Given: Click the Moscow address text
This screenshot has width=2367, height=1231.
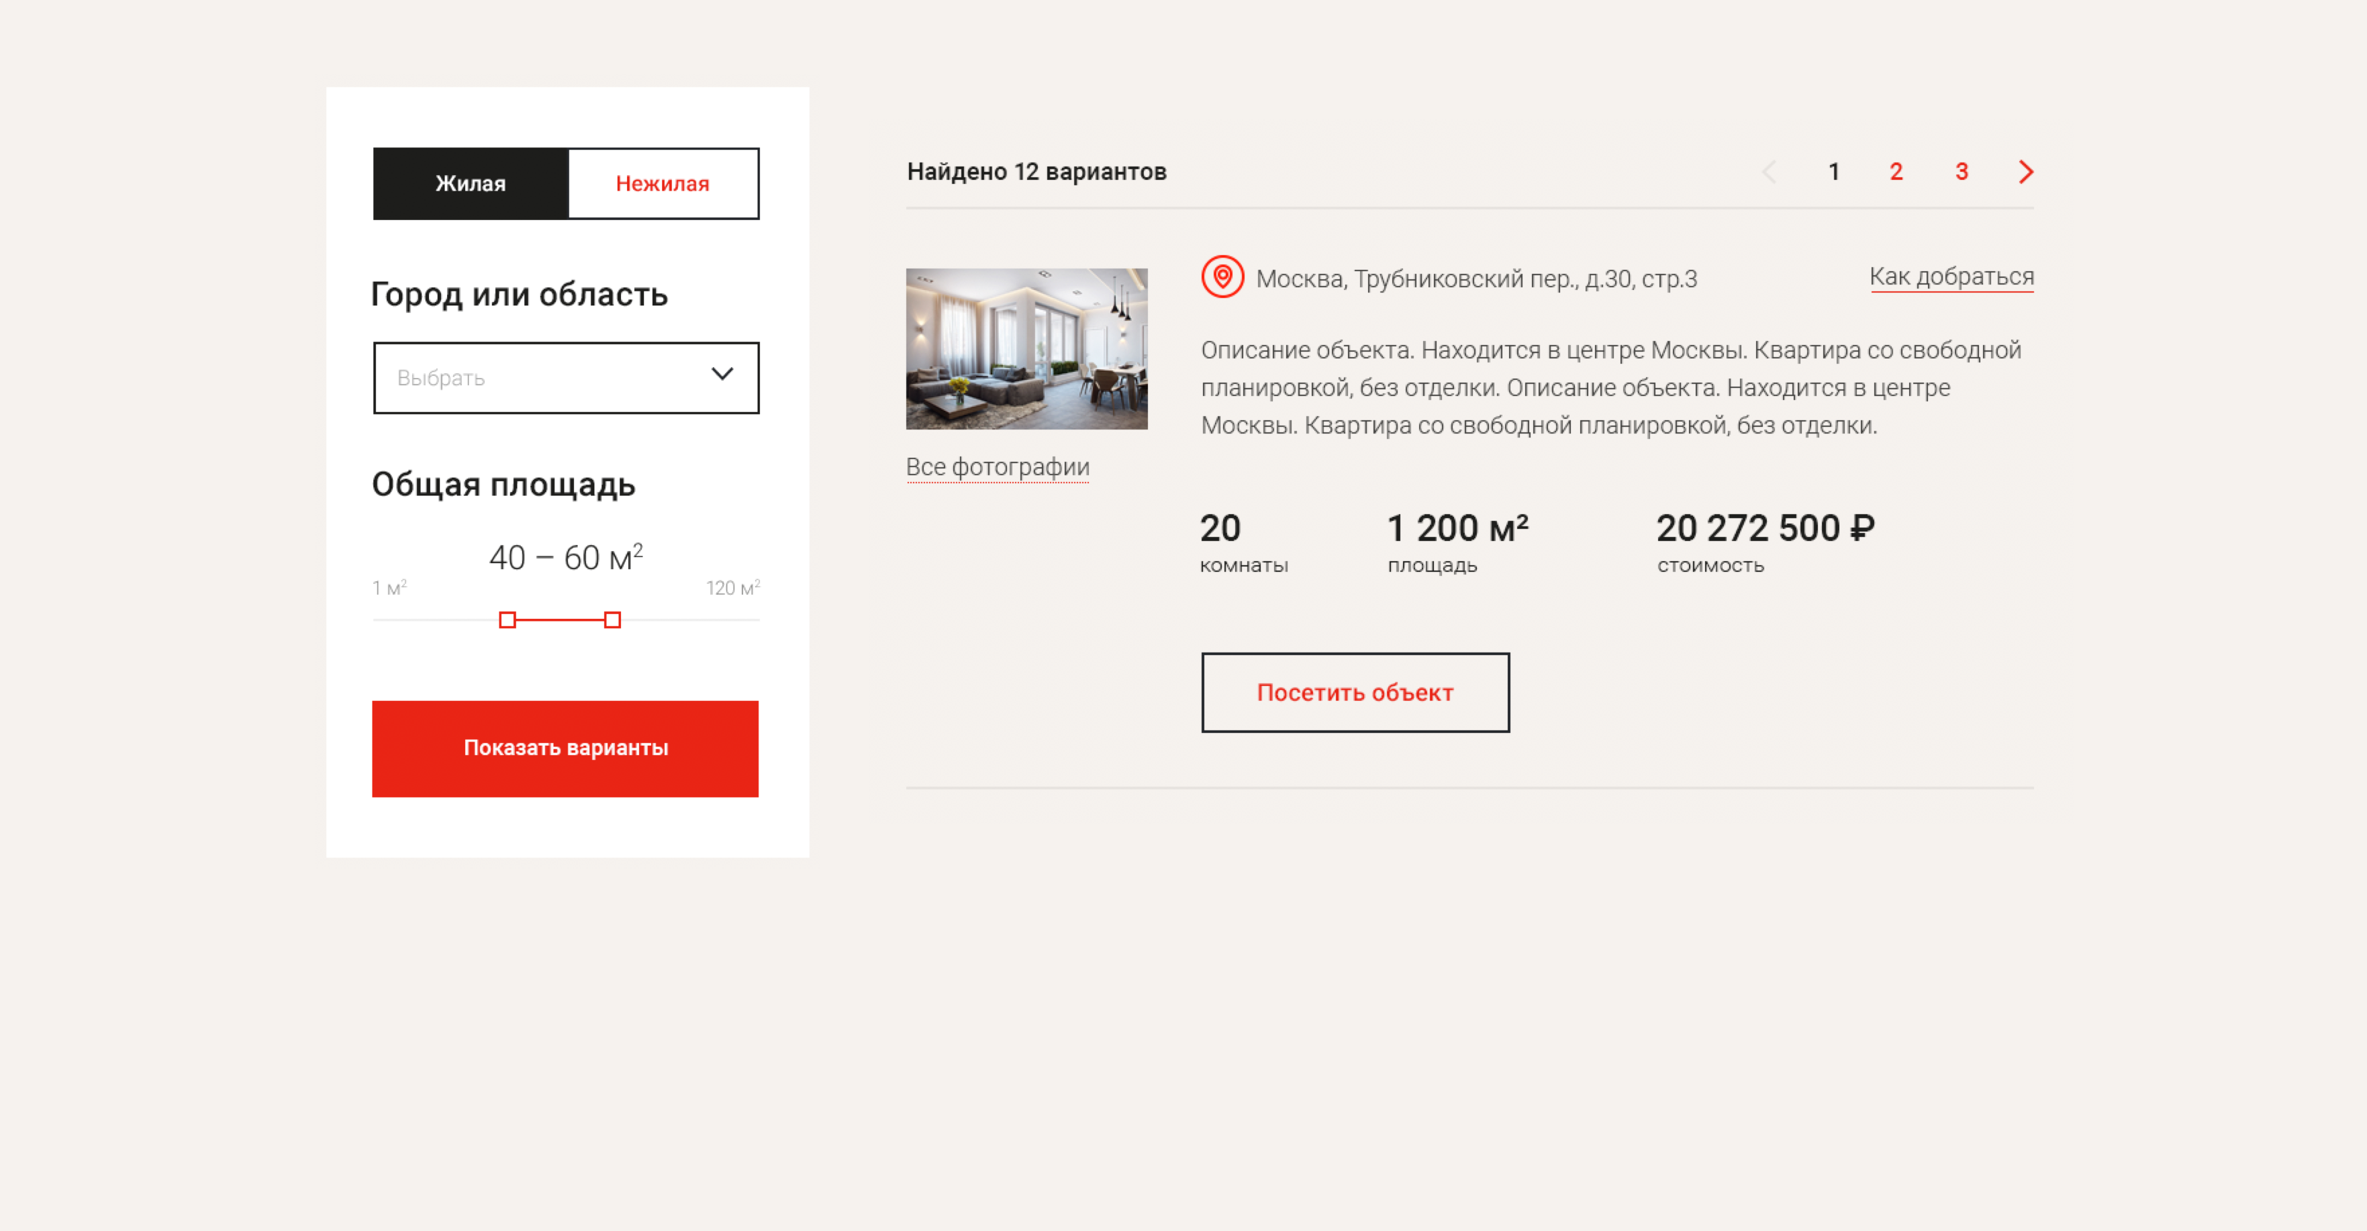Looking at the screenshot, I should [1476, 279].
